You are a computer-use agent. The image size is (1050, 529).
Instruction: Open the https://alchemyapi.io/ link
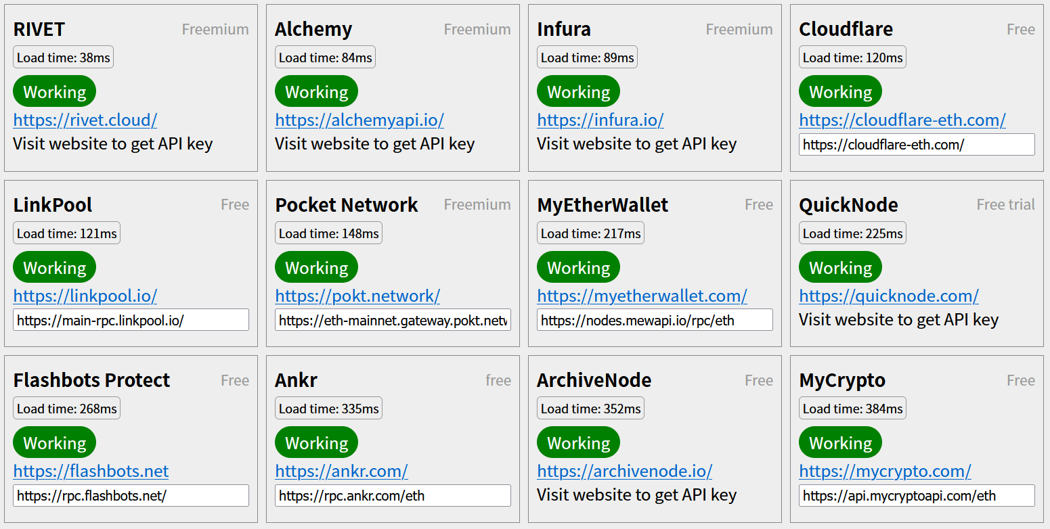359,120
